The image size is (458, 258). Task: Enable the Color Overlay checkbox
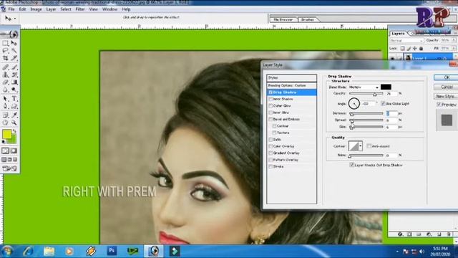click(271, 146)
